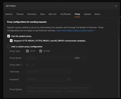The width and height of the screenshot is (121, 99).
Task: Go to the Shortcuts tab
Action: (x=32, y=14)
